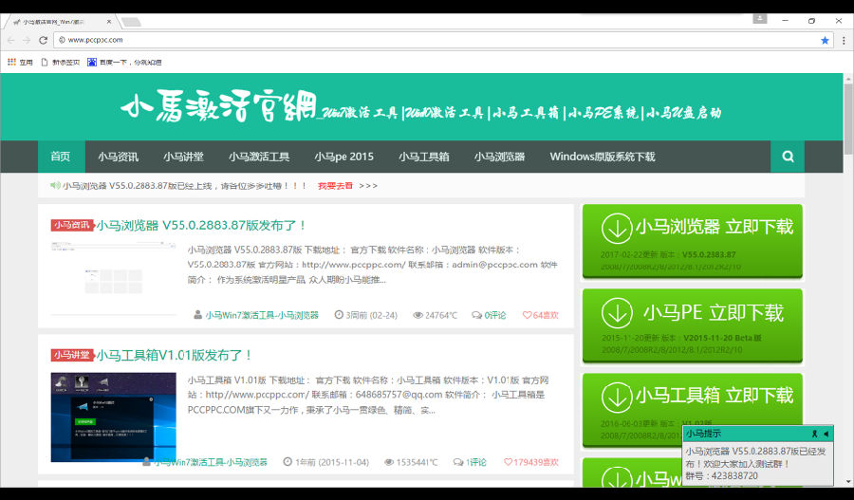Click 小马浏览器 立即下载 green button
The height and width of the screenshot is (500, 854).
coord(693,241)
